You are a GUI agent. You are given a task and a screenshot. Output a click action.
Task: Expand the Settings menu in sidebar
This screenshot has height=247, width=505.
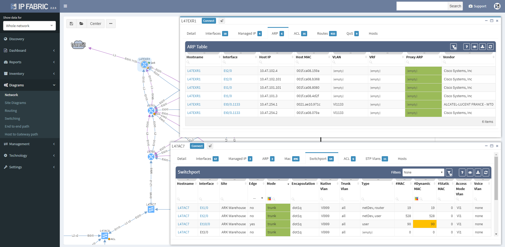click(x=30, y=167)
